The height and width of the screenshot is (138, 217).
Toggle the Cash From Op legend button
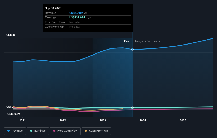(96, 131)
